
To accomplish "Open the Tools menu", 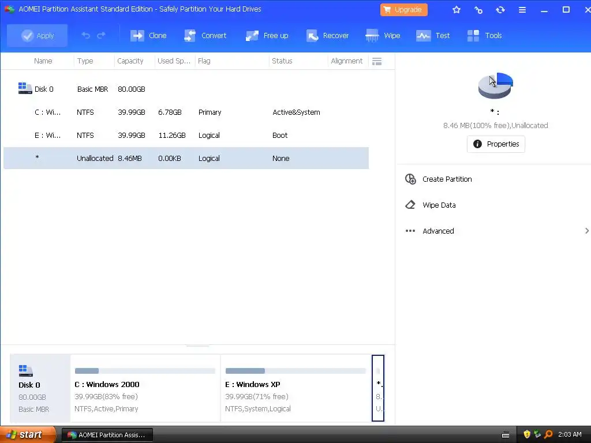I will coord(484,35).
